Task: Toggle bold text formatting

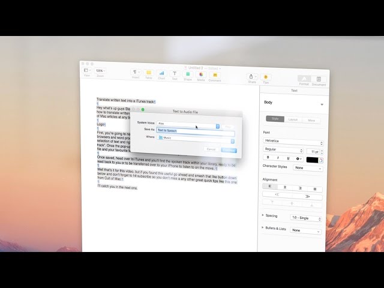Action: pyautogui.click(x=267, y=158)
